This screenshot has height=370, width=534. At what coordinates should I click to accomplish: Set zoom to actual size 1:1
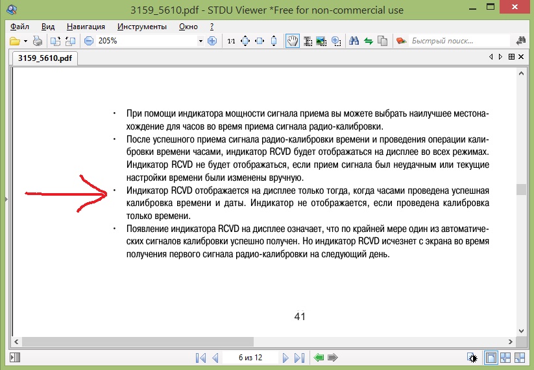click(231, 41)
